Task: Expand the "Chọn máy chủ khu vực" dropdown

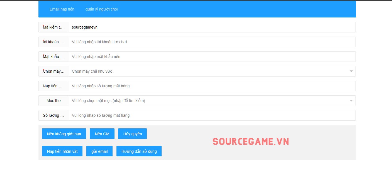Action: (212, 71)
